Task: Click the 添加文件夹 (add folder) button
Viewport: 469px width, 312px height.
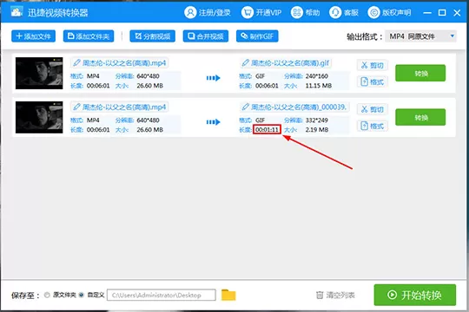Action: coord(89,36)
